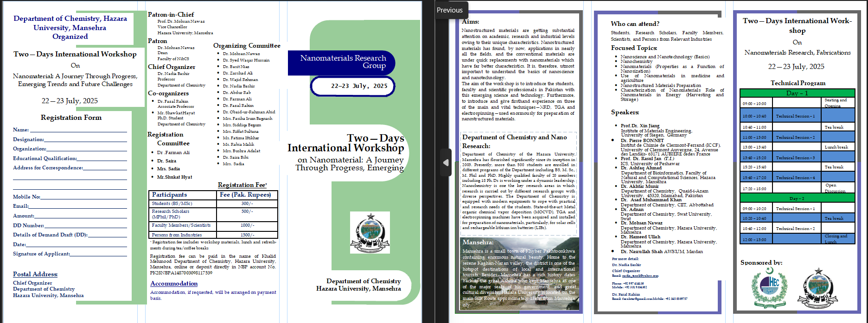Click the '1000/-' fee cell
Viewport: 868px width, 323px height.
pos(247,225)
